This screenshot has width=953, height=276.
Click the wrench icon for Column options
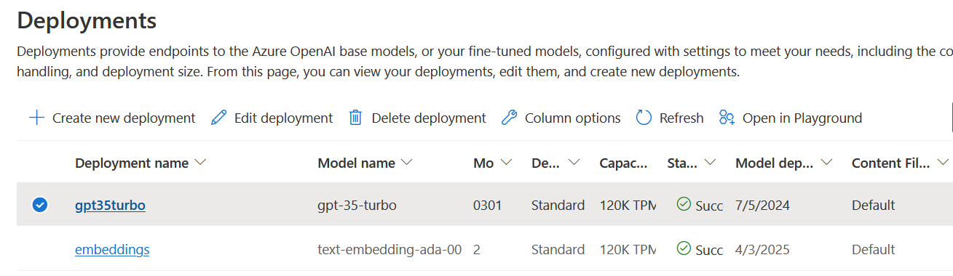click(510, 118)
